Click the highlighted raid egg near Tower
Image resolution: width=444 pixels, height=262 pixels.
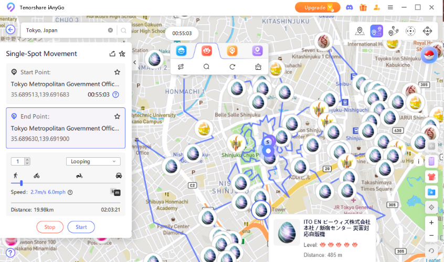point(261,210)
